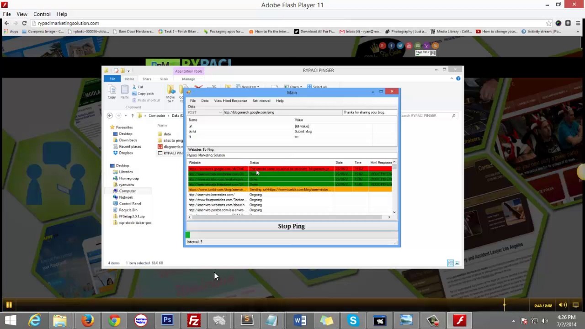Click the browser back arrow
The height and width of the screenshot is (329, 585).
6,23
